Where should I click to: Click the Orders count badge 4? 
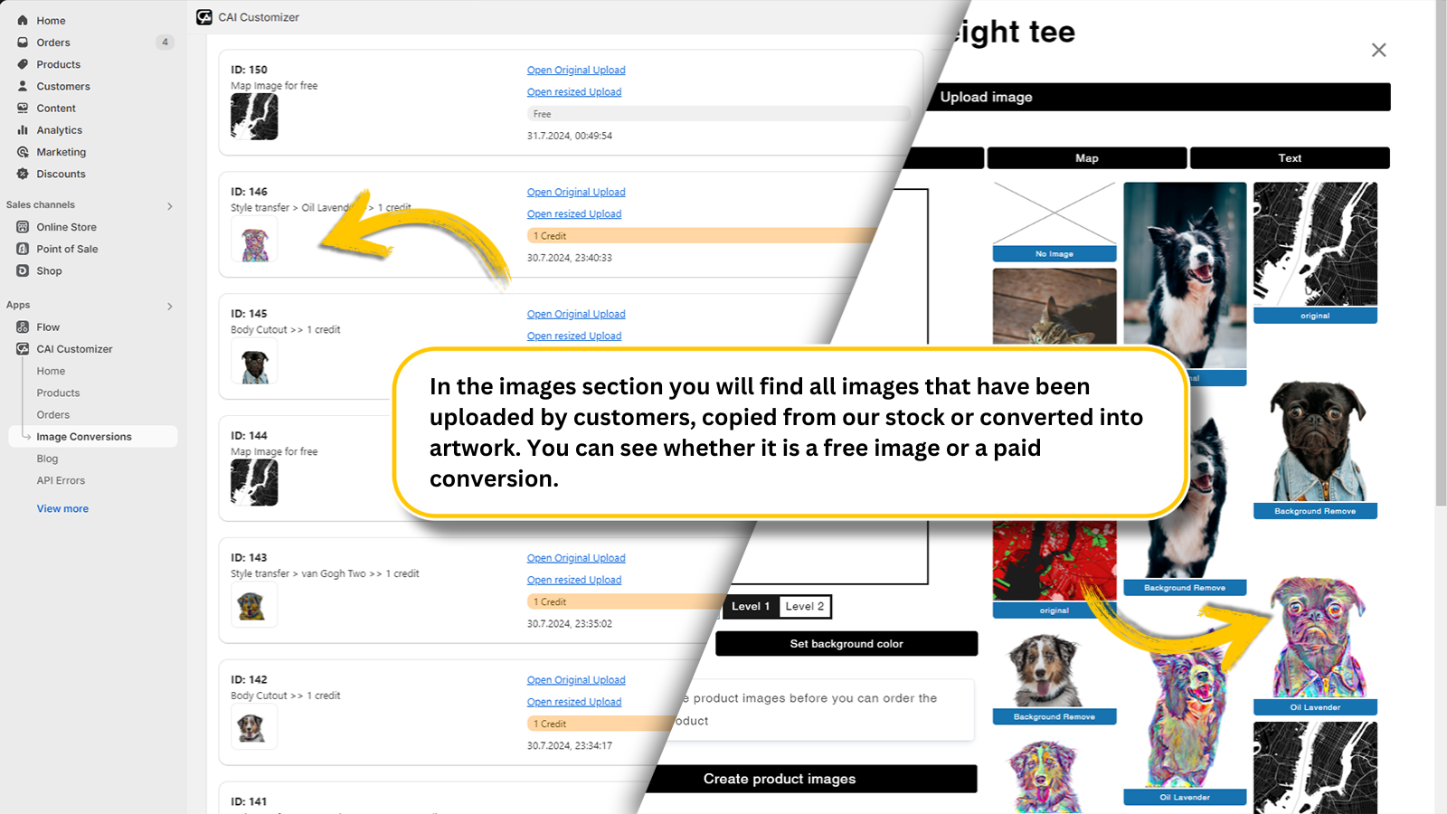[x=165, y=43]
